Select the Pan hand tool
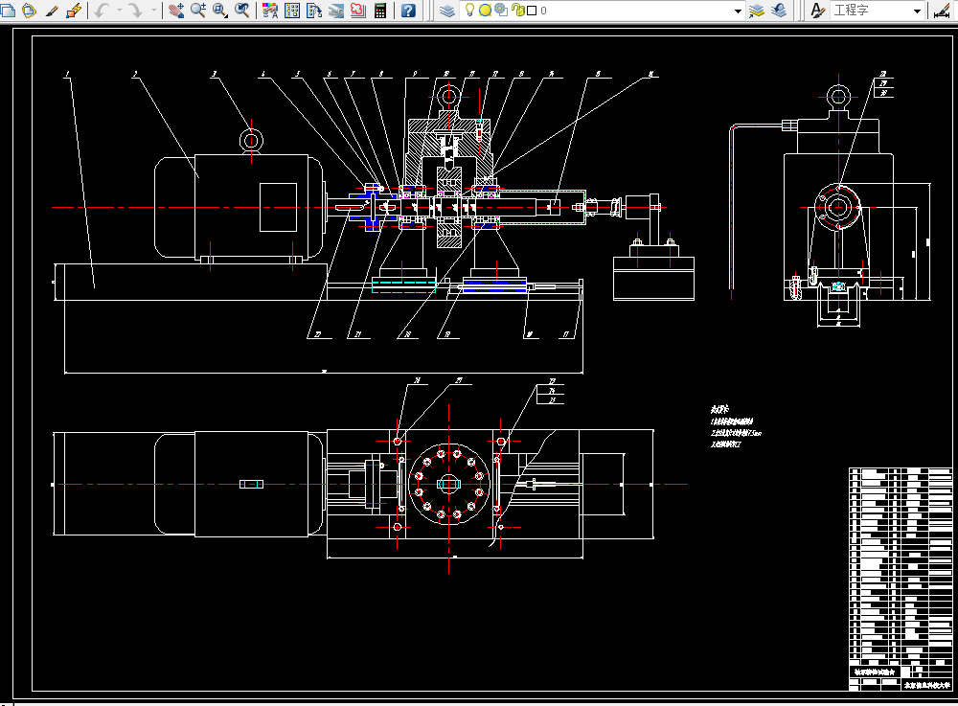The image size is (958, 706). 175,11
